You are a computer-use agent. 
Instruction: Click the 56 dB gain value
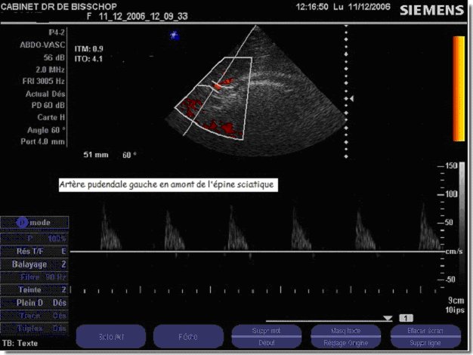click(x=54, y=57)
